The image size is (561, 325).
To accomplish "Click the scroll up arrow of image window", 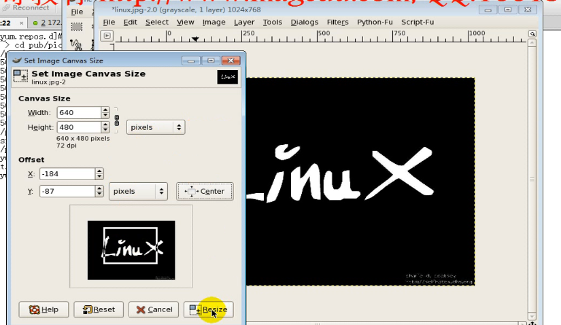I will 532,43.
